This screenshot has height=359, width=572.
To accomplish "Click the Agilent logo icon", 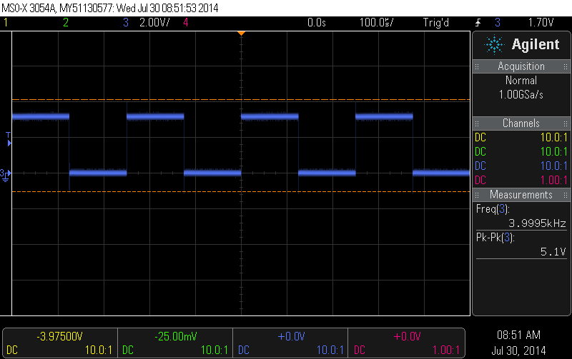I will 494,44.
